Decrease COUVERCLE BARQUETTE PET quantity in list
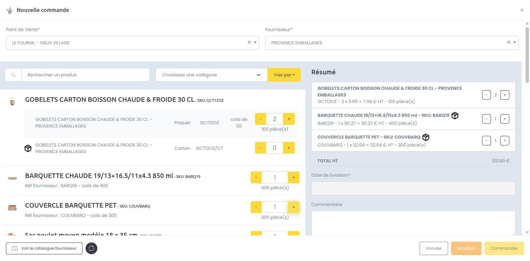The width and height of the screenshot is (530, 261). [x=256, y=207]
